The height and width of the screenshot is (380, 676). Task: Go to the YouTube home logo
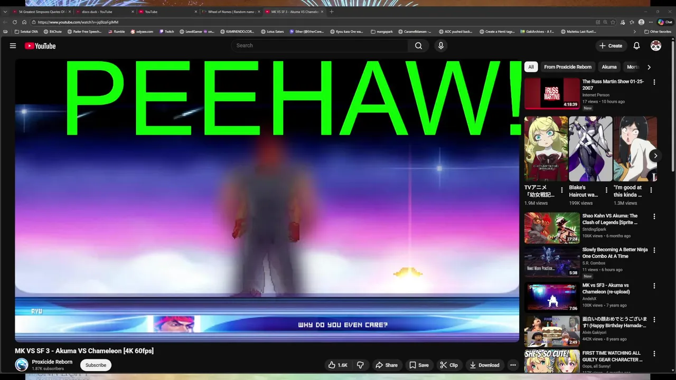click(x=40, y=46)
